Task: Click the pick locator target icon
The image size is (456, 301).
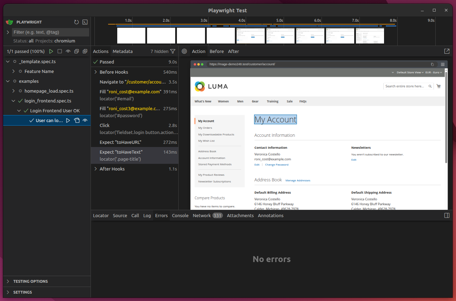Action: [x=184, y=51]
